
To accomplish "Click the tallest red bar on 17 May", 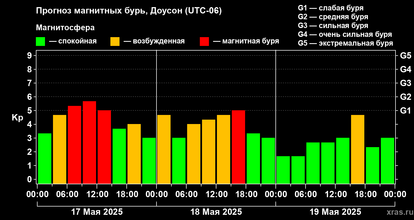I will tap(89, 142).
